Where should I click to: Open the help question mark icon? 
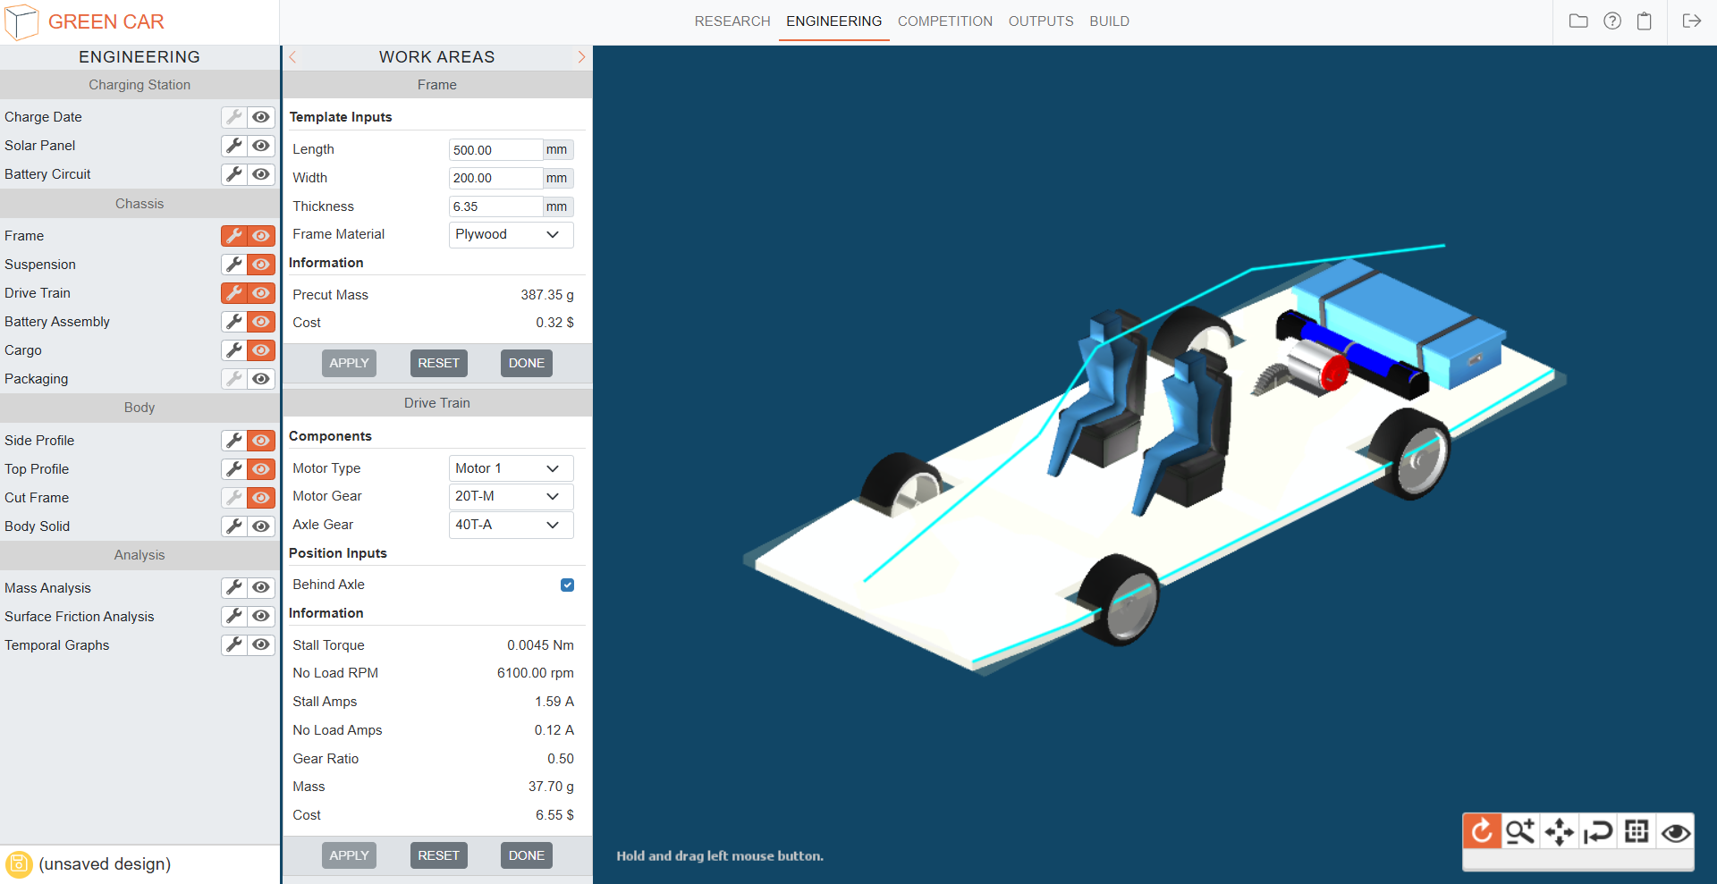pos(1611,21)
